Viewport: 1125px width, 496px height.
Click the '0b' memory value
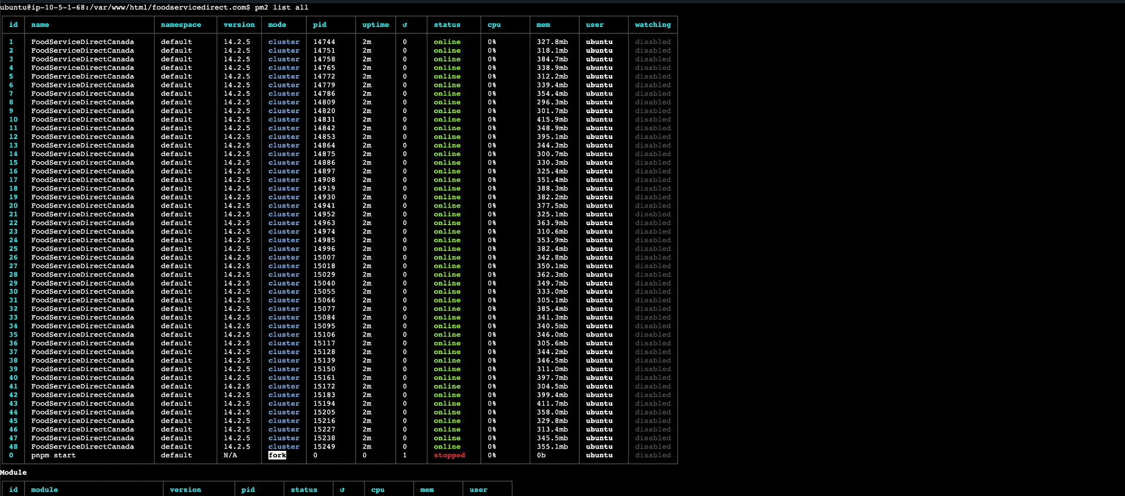(x=541, y=455)
